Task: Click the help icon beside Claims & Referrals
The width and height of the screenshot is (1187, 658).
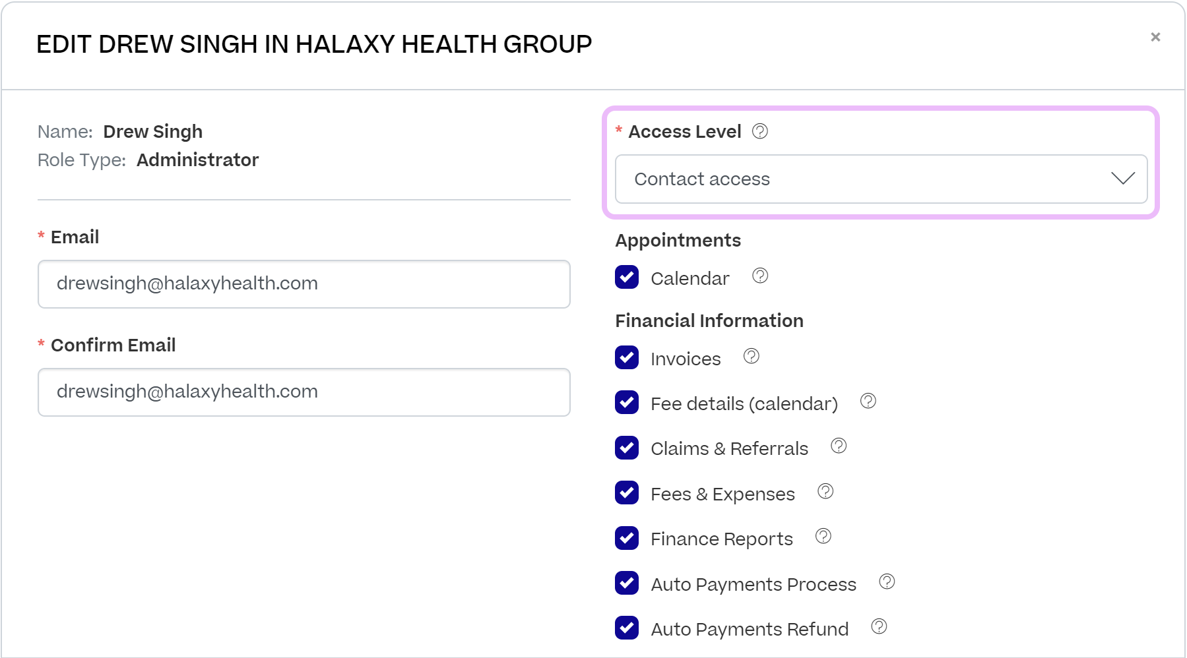Action: tap(839, 446)
